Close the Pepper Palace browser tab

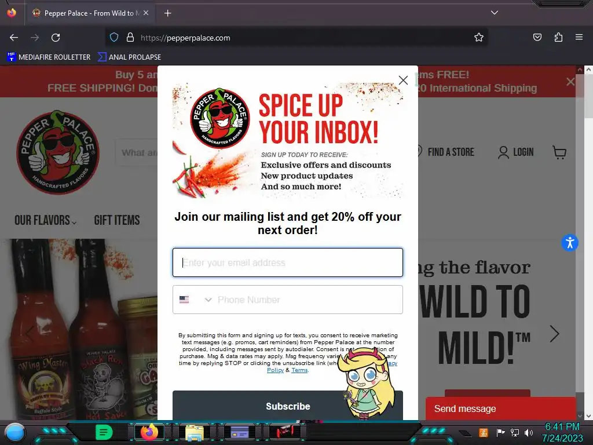coord(146,13)
